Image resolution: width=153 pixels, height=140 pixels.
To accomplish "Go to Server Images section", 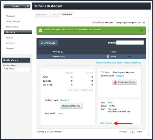I will coord(13,21).
